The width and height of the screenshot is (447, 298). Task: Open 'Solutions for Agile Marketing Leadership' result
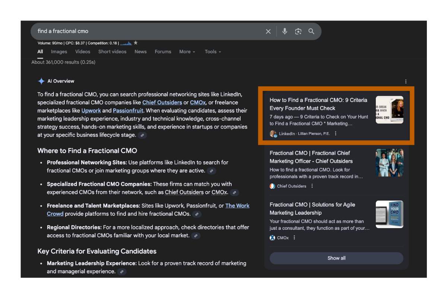point(313,209)
